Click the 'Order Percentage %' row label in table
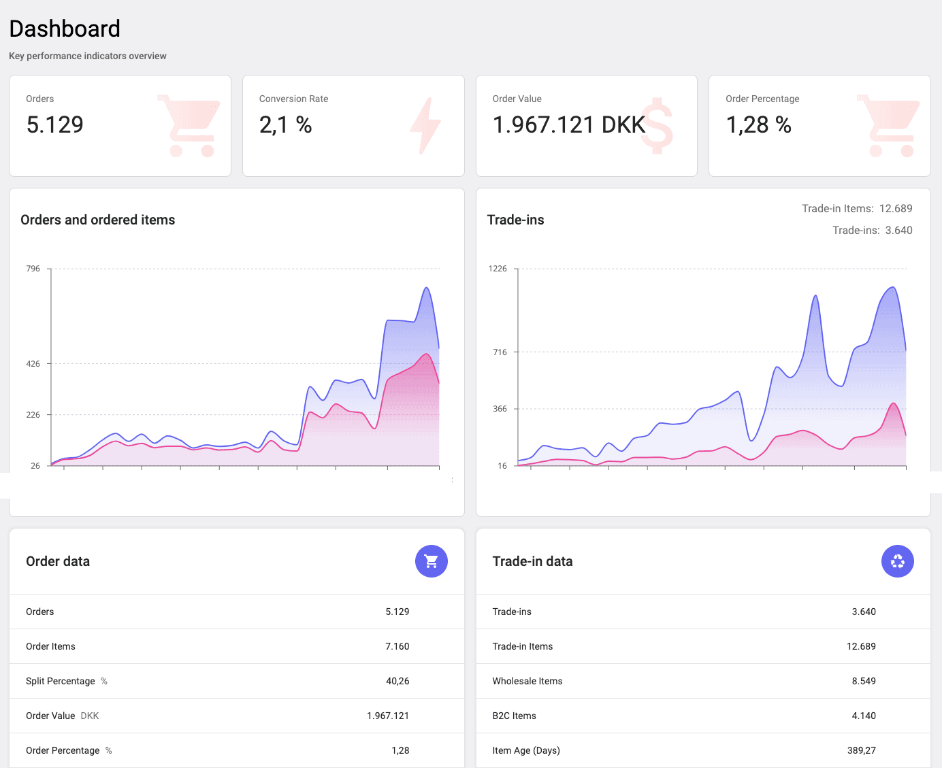 click(x=69, y=750)
